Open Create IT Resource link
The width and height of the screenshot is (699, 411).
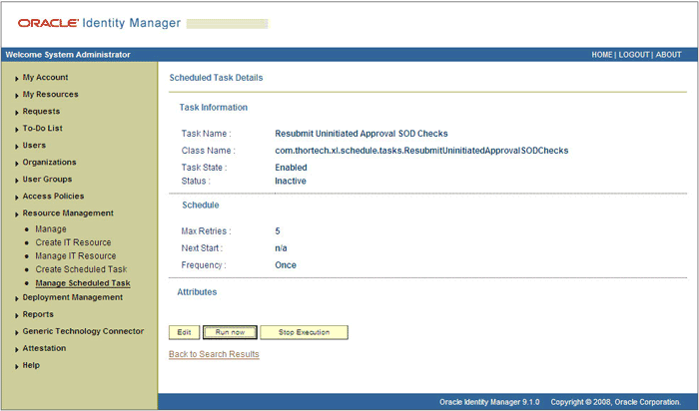pos(73,242)
